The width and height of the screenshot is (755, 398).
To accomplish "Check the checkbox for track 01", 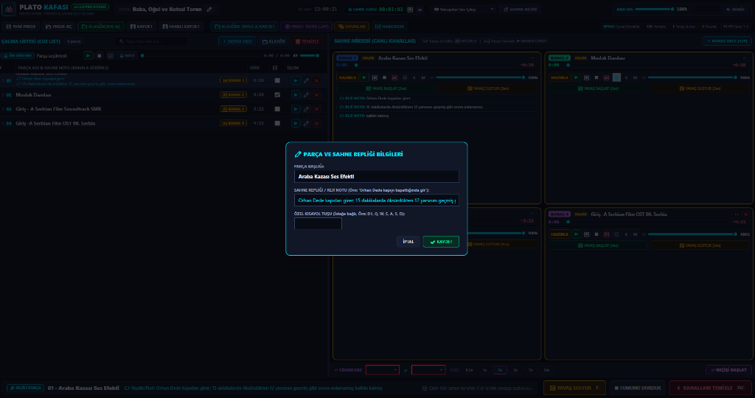I will click(277, 80).
